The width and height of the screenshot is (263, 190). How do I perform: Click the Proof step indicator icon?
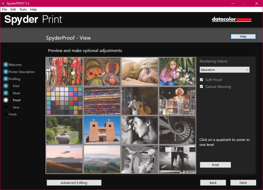6,100
